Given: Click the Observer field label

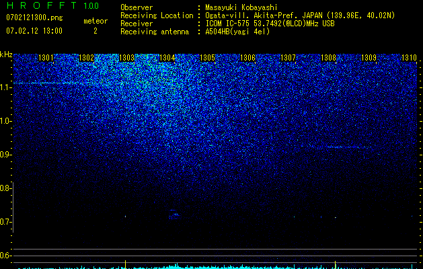Looking at the screenshot, I should pos(137,7).
